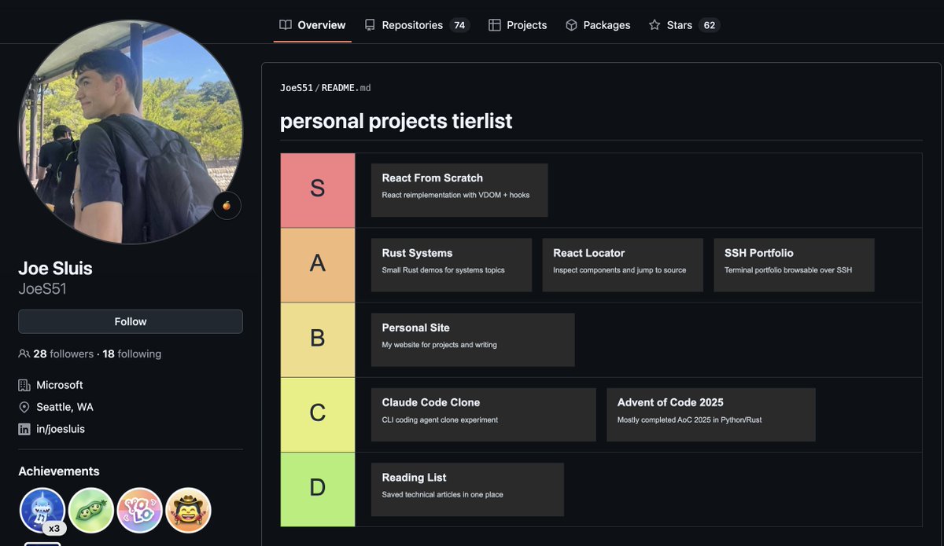Screen dimensions: 944x546
Task: Click the Microsoft organization building icon
Action: click(x=24, y=385)
